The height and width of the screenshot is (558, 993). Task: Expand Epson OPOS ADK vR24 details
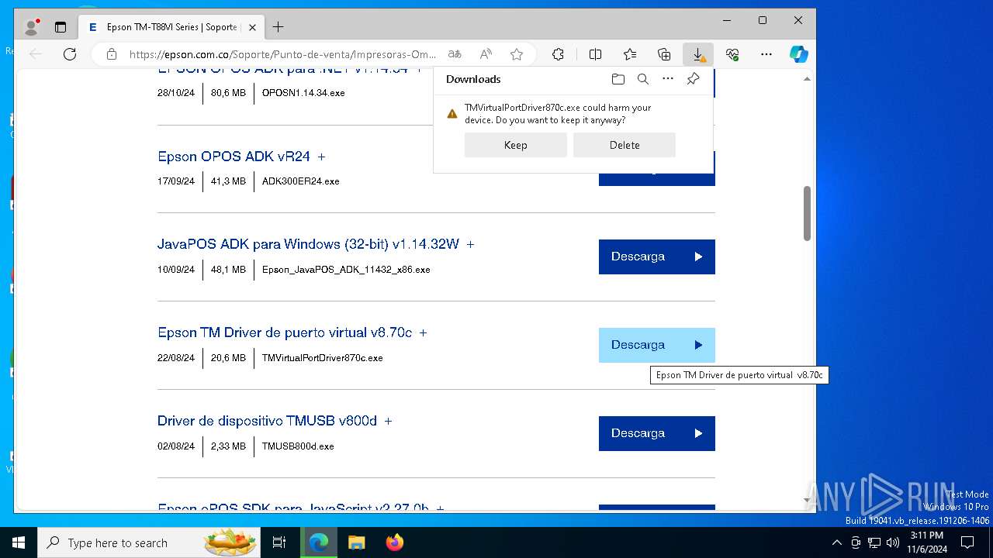[321, 157]
